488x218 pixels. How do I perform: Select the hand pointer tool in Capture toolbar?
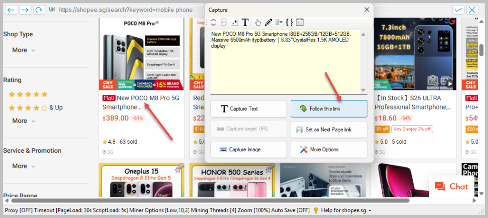tap(258, 22)
